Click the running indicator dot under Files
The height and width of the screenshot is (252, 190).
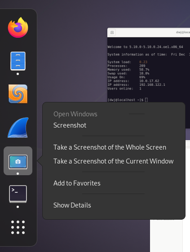[18, 74]
